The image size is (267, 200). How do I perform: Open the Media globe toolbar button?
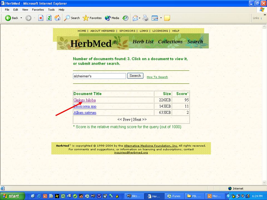click(x=112, y=18)
